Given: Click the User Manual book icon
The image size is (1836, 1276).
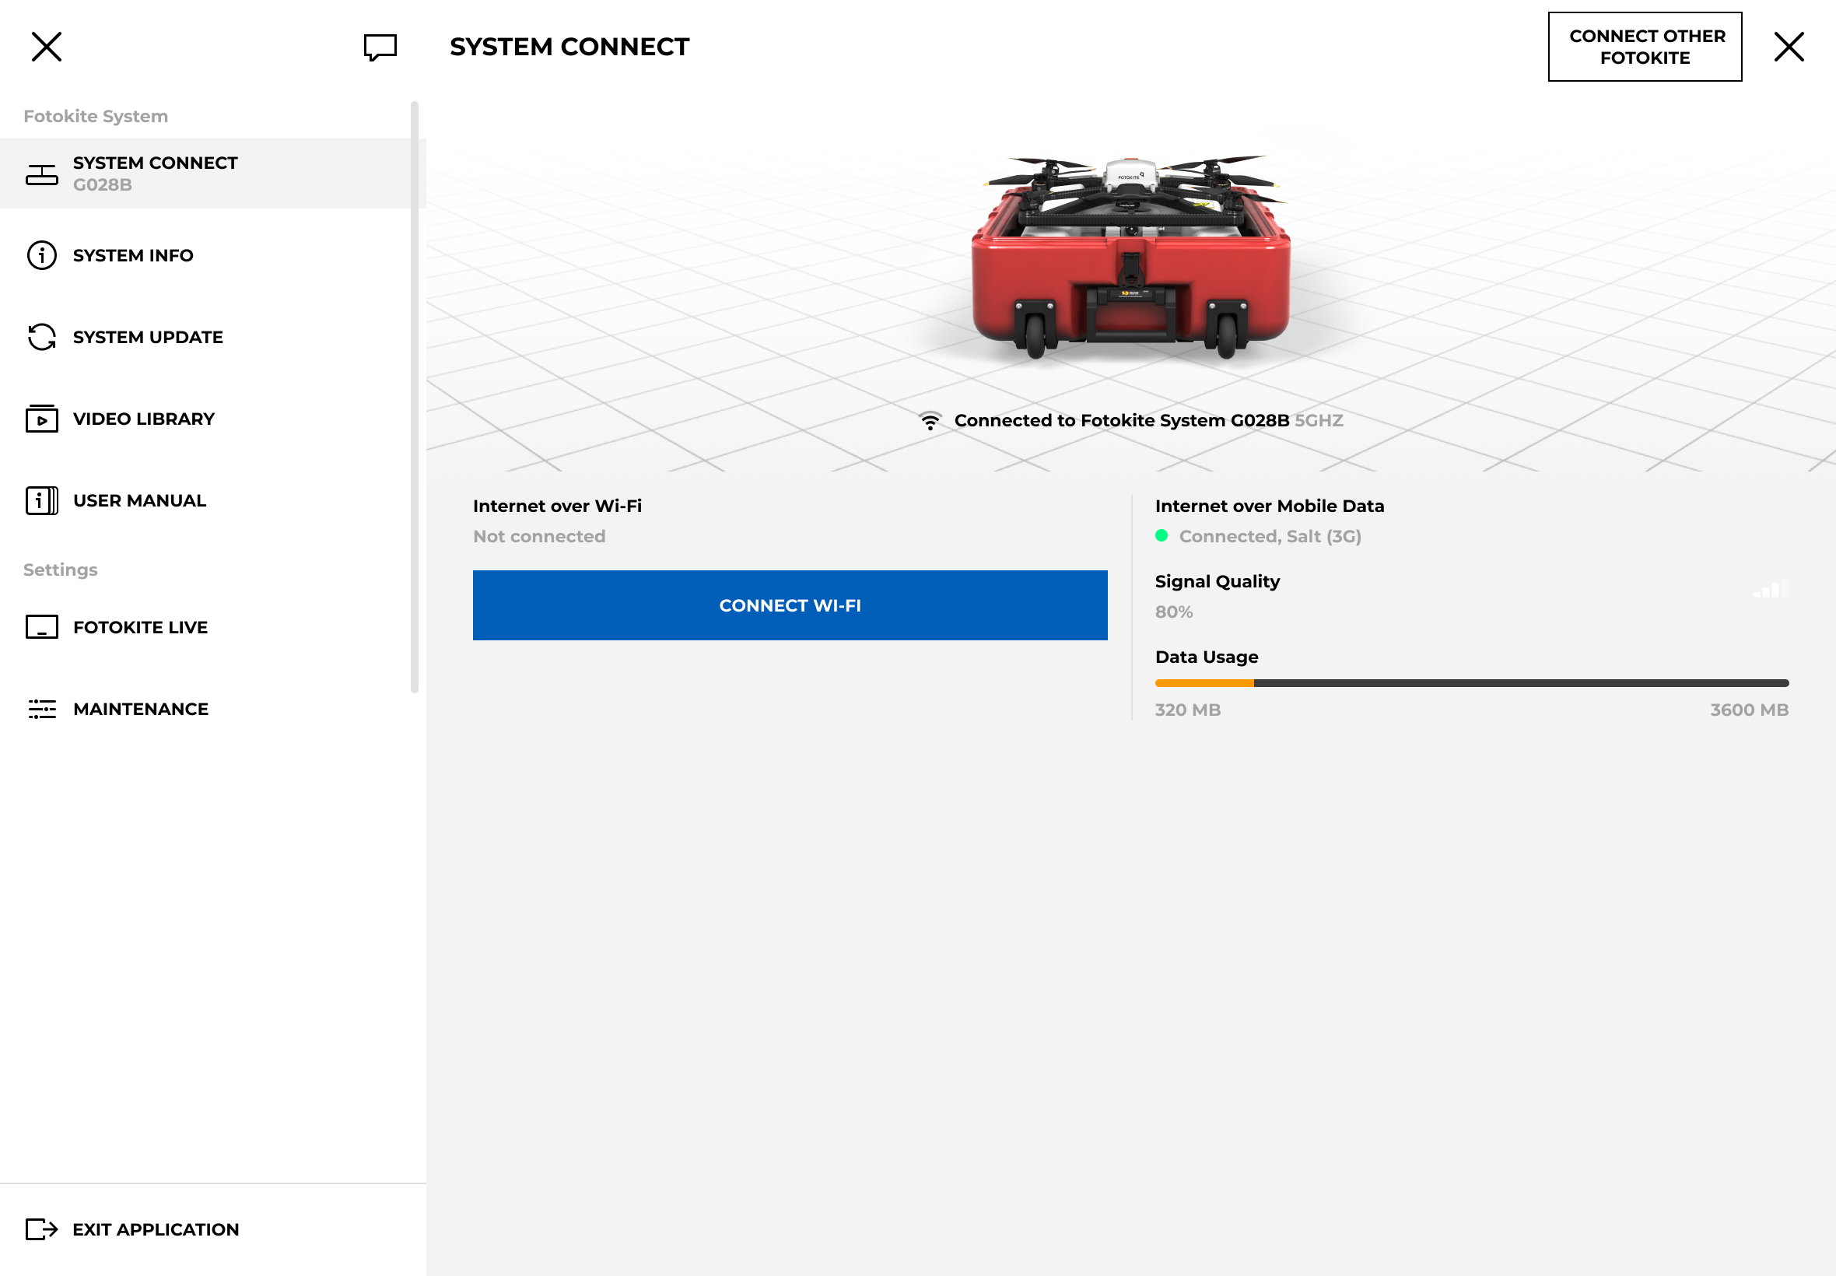Looking at the screenshot, I should [x=41, y=500].
